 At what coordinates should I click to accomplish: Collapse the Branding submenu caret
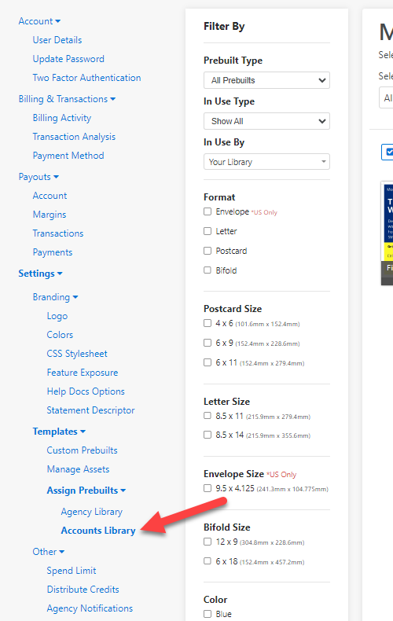coord(75,297)
